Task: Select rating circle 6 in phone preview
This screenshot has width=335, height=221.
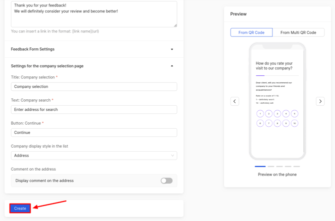Action: pyautogui.click(x=260, y=123)
